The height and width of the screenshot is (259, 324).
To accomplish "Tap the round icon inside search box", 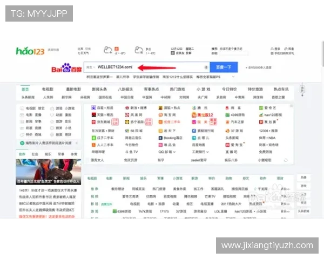I will (206, 67).
